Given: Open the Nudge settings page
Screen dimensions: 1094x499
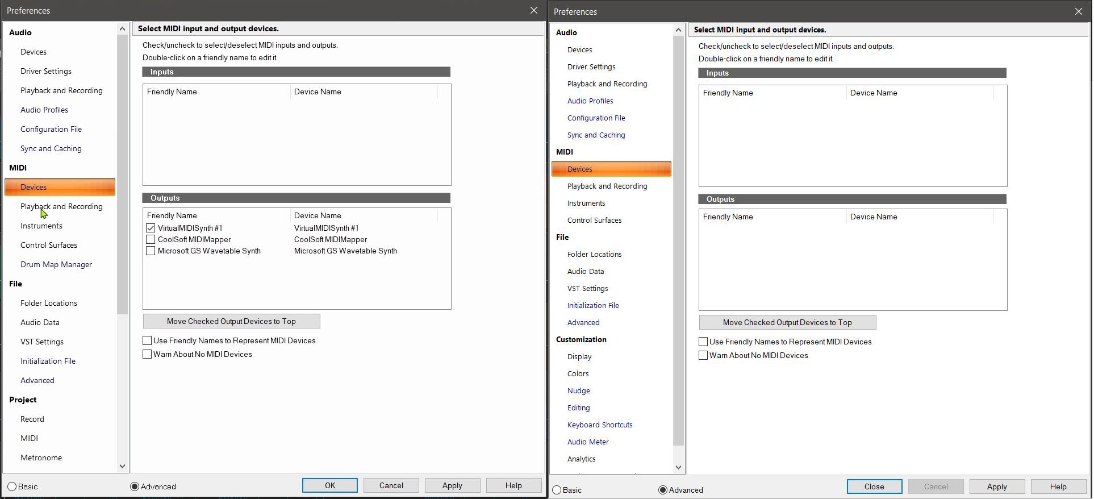Looking at the screenshot, I should (x=578, y=390).
